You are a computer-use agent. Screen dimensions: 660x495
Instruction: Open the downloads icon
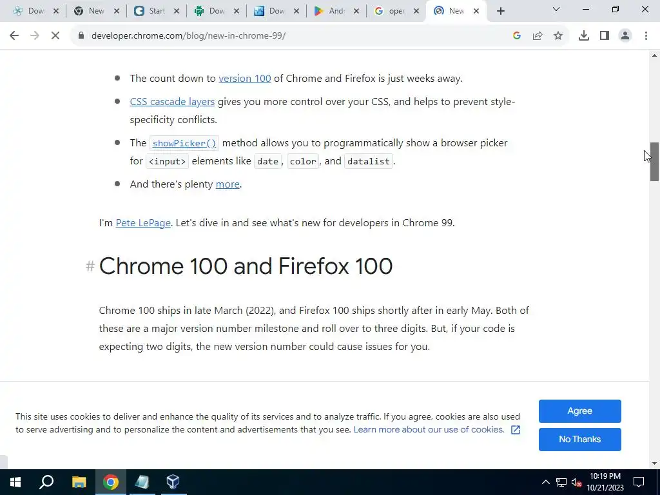(x=584, y=36)
